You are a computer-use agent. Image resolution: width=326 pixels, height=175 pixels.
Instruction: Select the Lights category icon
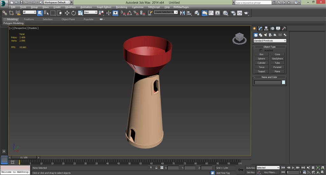(x=266, y=35)
